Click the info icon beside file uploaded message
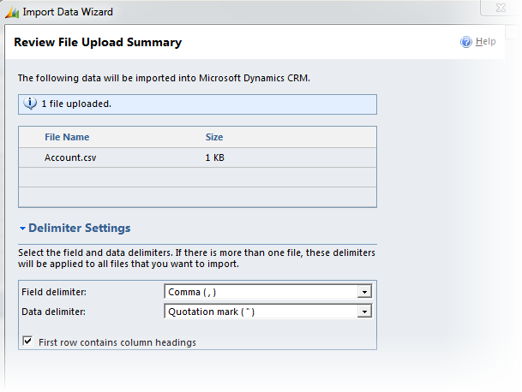Viewport: 522px width, 392px height. tap(30, 104)
